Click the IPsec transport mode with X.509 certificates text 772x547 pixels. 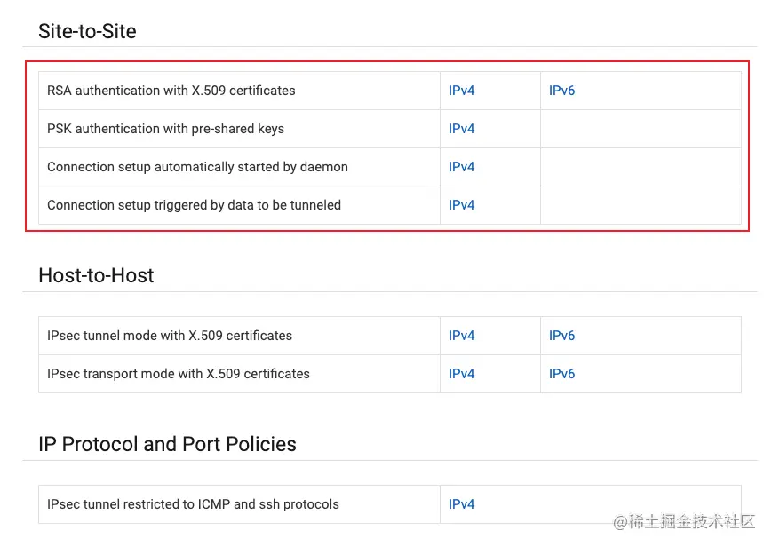coord(178,374)
